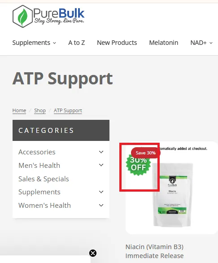Screen dimensions: 218x263
Task: Go to the A to Z menu
Action: tap(76, 43)
